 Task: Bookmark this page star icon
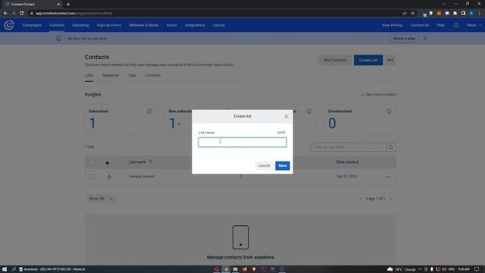412,14
